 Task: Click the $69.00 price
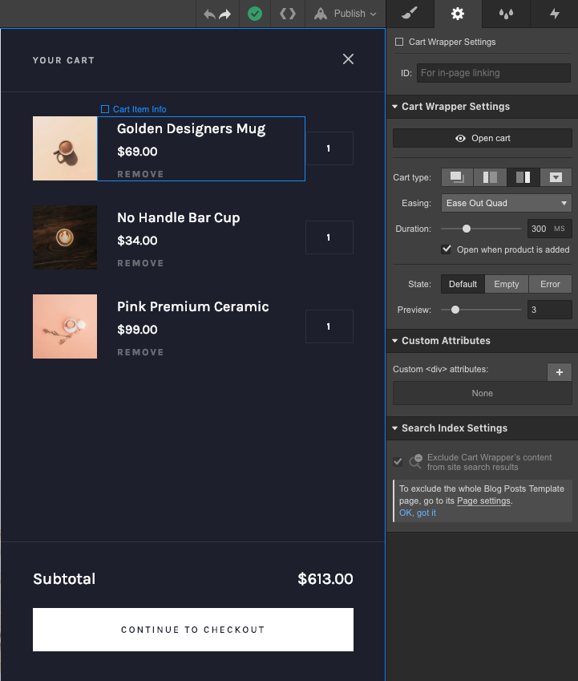[137, 152]
